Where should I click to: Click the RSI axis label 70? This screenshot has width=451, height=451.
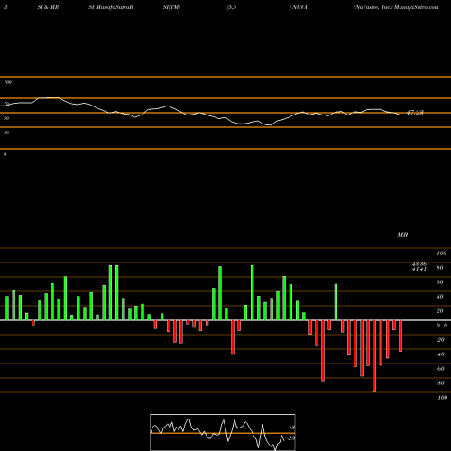(x=6, y=104)
